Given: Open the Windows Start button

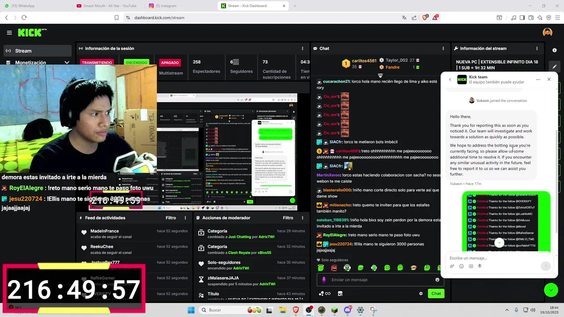Looking at the screenshot, I should click(191, 310).
